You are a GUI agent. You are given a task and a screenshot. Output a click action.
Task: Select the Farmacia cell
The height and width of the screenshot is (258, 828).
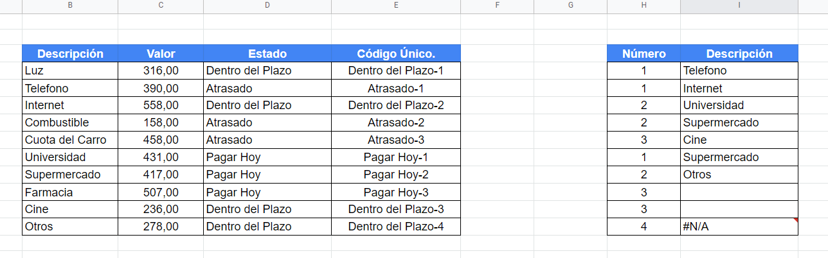pos(70,192)
